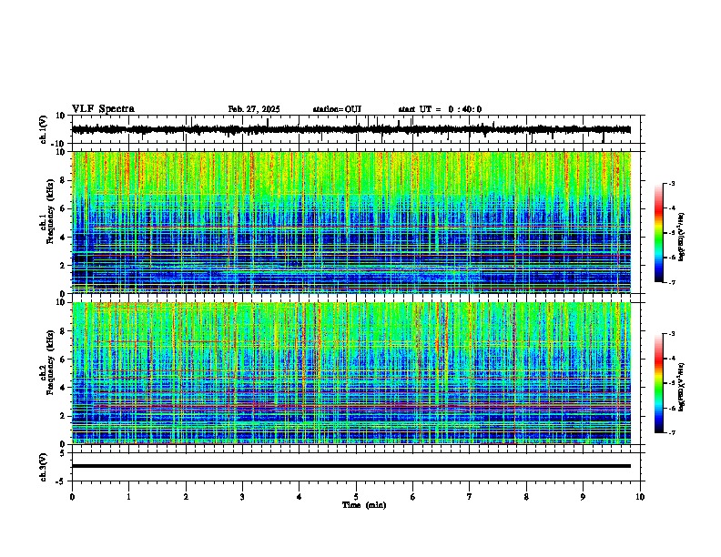Viewport: 721px width, 557px height.
Task: Click the ch.2 color bar PSD unit label
Action: (682, 387)
